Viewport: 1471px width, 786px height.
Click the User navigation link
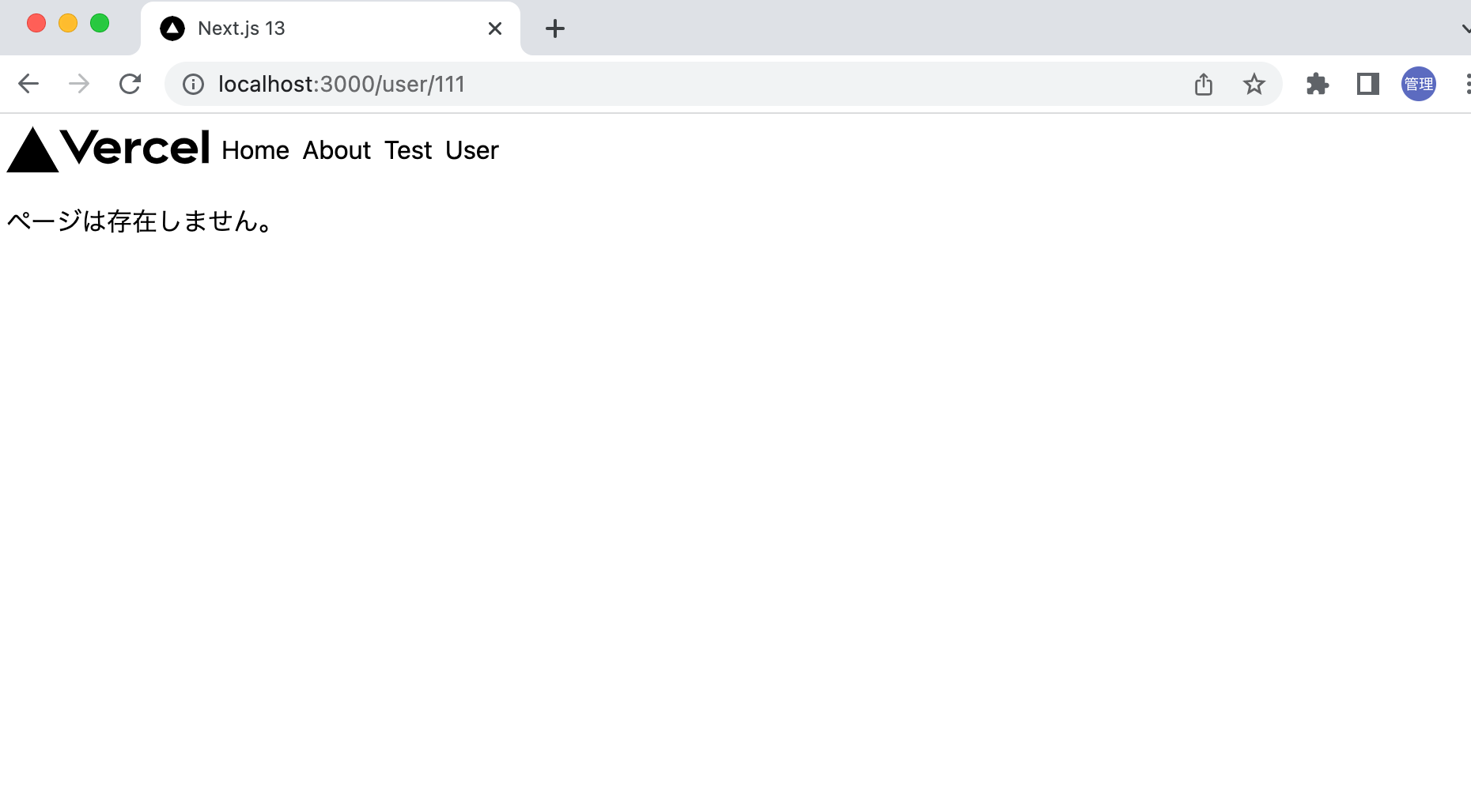pyautogui.click(x=471, y=150)
